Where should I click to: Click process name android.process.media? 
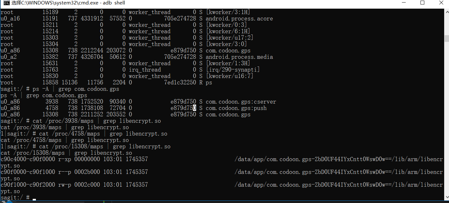click(239, 57)
